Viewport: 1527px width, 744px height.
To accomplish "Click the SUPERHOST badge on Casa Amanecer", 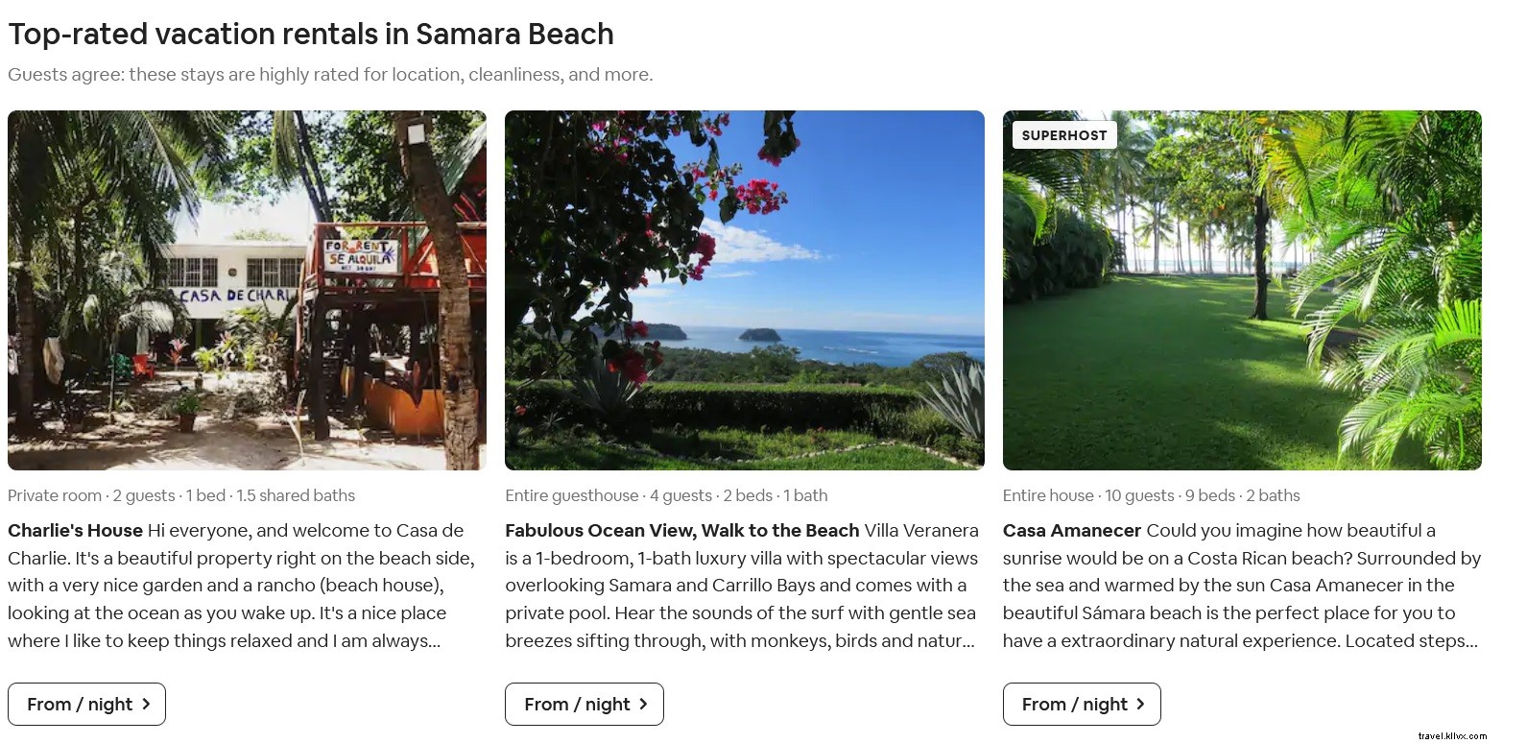I will coord(1063,134).
